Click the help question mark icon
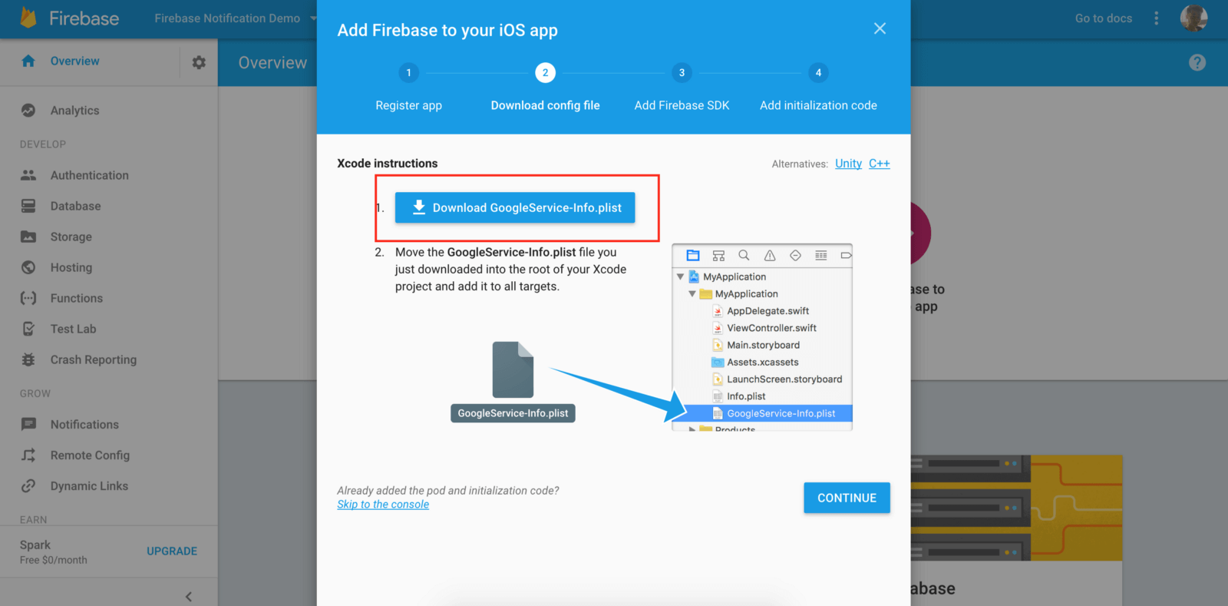Viewport: 1228px width, 606px height. click(x=1197, y=63)
